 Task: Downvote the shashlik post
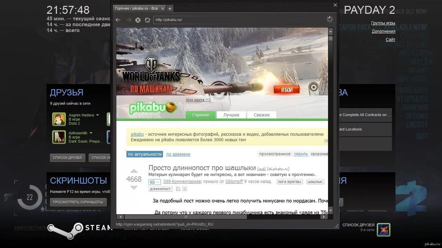click(x=134, y=188)
